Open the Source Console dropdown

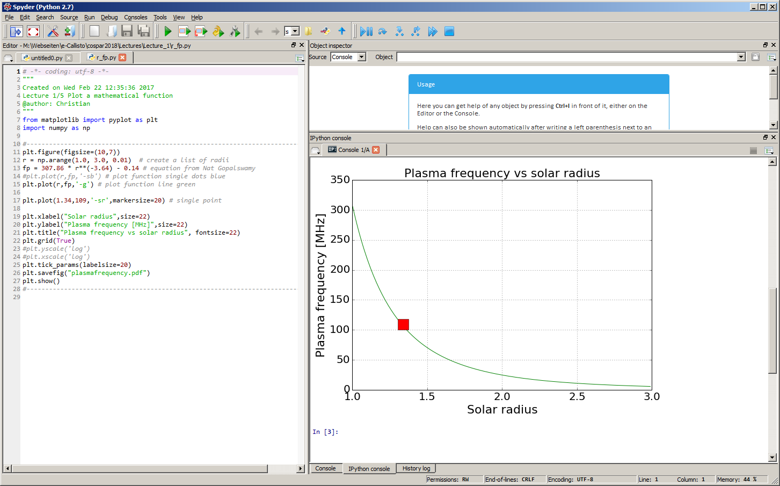348,57
